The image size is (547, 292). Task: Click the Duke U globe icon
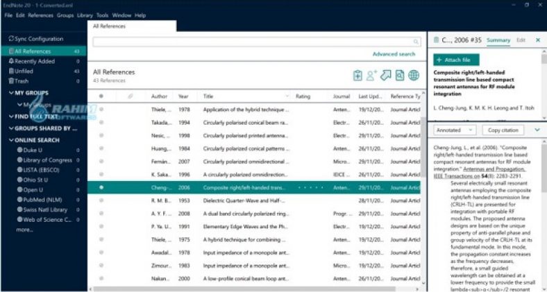pyautogui.click(x=20, y=150)
